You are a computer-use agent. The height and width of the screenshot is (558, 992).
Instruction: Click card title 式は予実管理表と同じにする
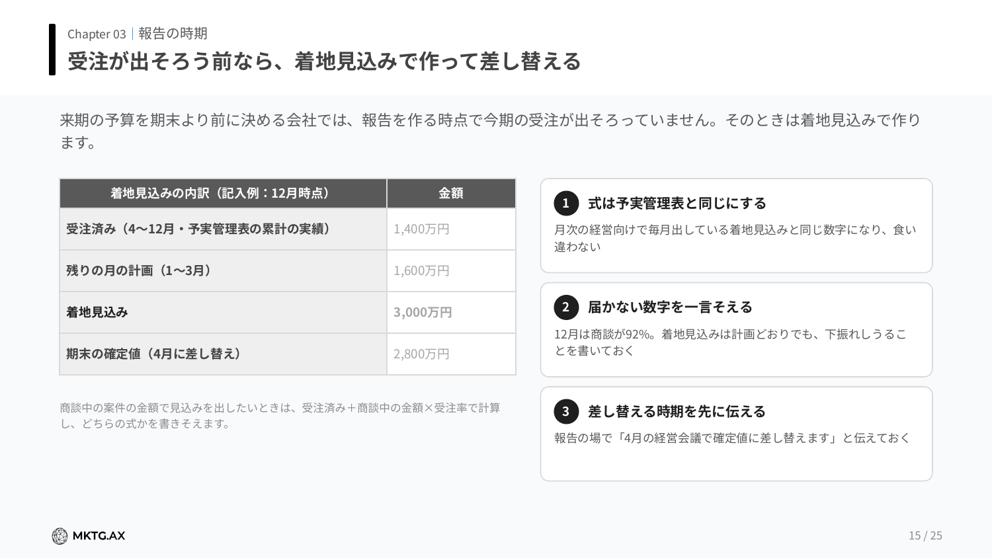677,203
